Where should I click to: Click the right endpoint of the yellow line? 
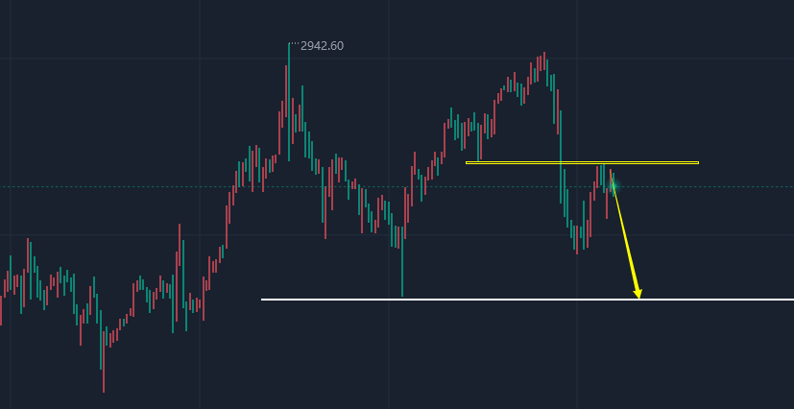click(698, 162)
